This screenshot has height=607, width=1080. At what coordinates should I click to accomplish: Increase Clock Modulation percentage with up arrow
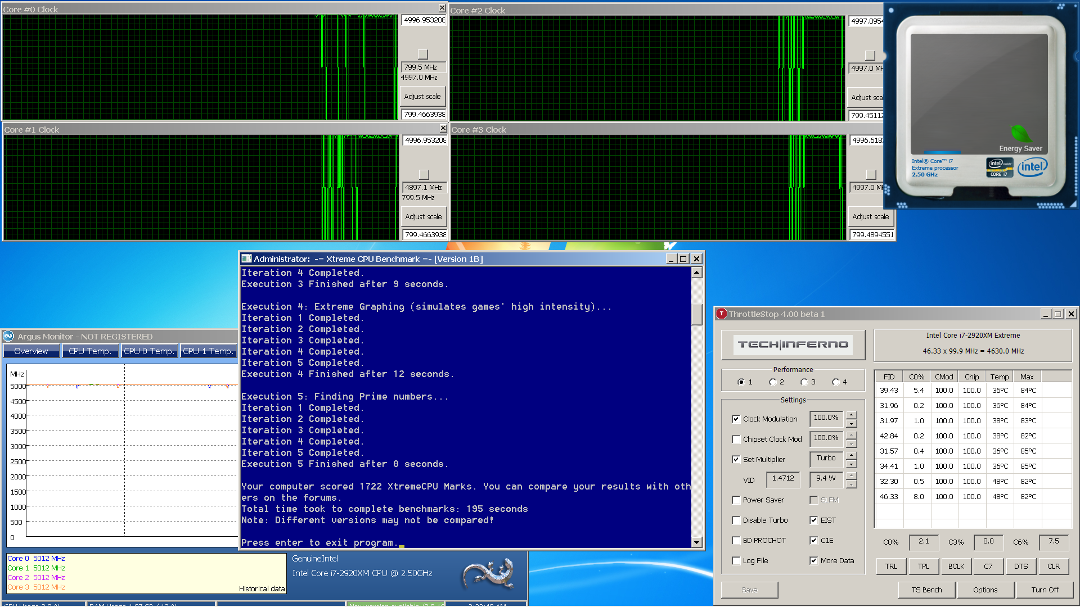coord(852,415)
